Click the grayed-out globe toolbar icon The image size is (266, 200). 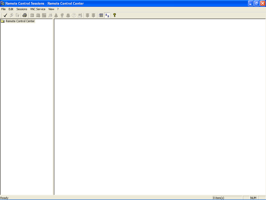tap(62, 15)
